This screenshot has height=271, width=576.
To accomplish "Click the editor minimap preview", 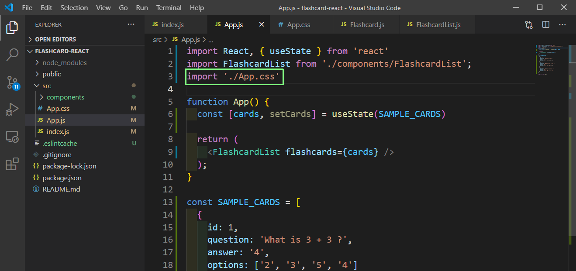I will tap(552, 59).
